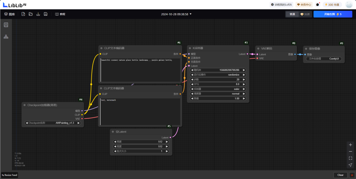The width and height of the screenshot is (356, 179).
Task: Increase 随机种 seed with right arrow
Action: coord(244,70)
